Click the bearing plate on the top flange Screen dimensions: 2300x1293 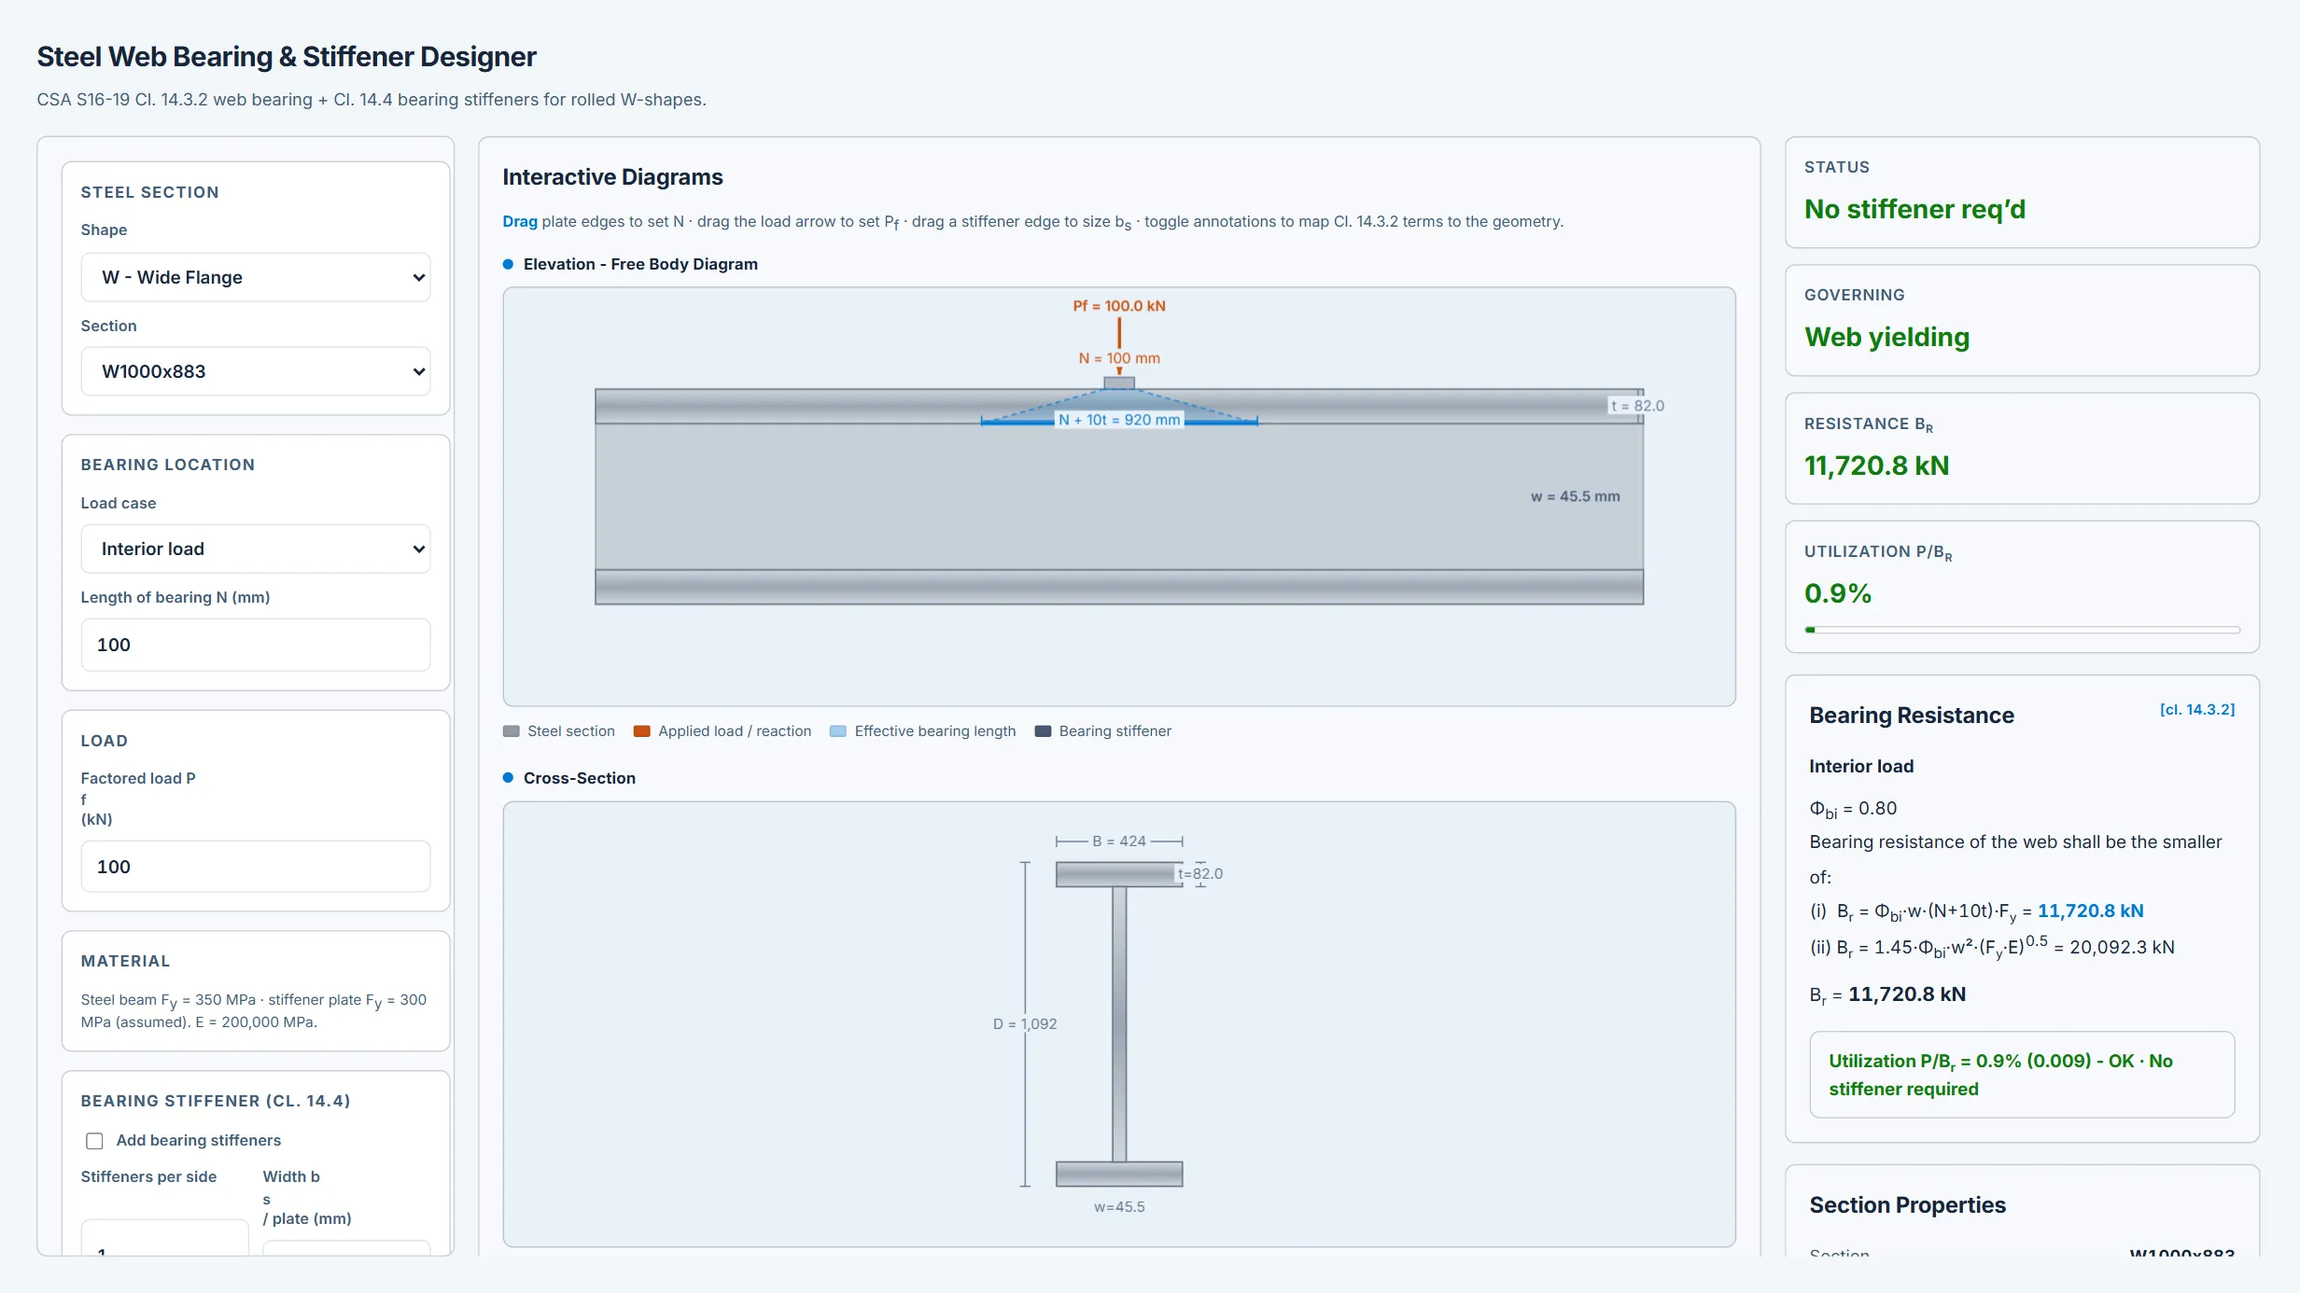click(1119, 382)
